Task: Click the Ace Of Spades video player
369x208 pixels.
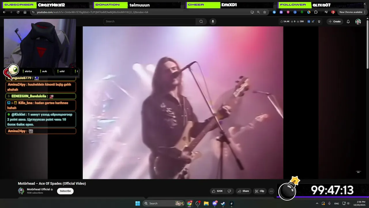Action: click(183, 103)
